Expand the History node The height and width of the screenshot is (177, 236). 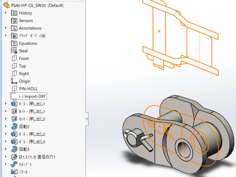6,13
